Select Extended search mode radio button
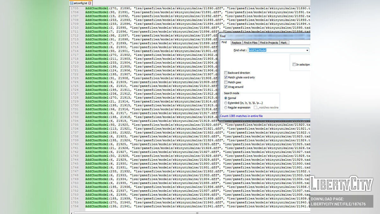 pos(226,103)
